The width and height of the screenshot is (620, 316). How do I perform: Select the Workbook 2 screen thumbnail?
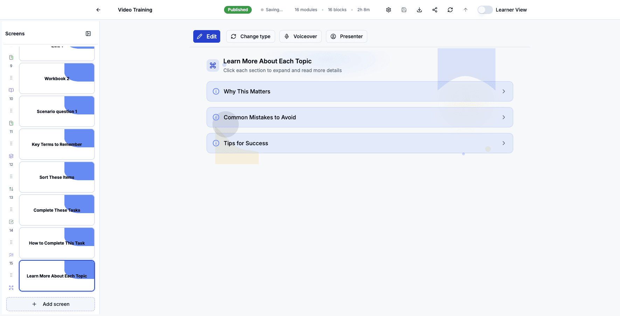click(57, 78)
